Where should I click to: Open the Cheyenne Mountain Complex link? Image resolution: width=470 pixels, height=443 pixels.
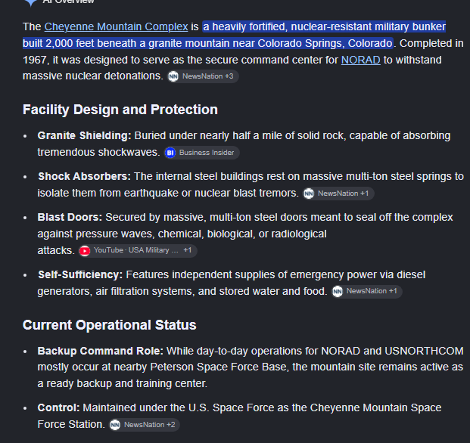click(116, 26)
